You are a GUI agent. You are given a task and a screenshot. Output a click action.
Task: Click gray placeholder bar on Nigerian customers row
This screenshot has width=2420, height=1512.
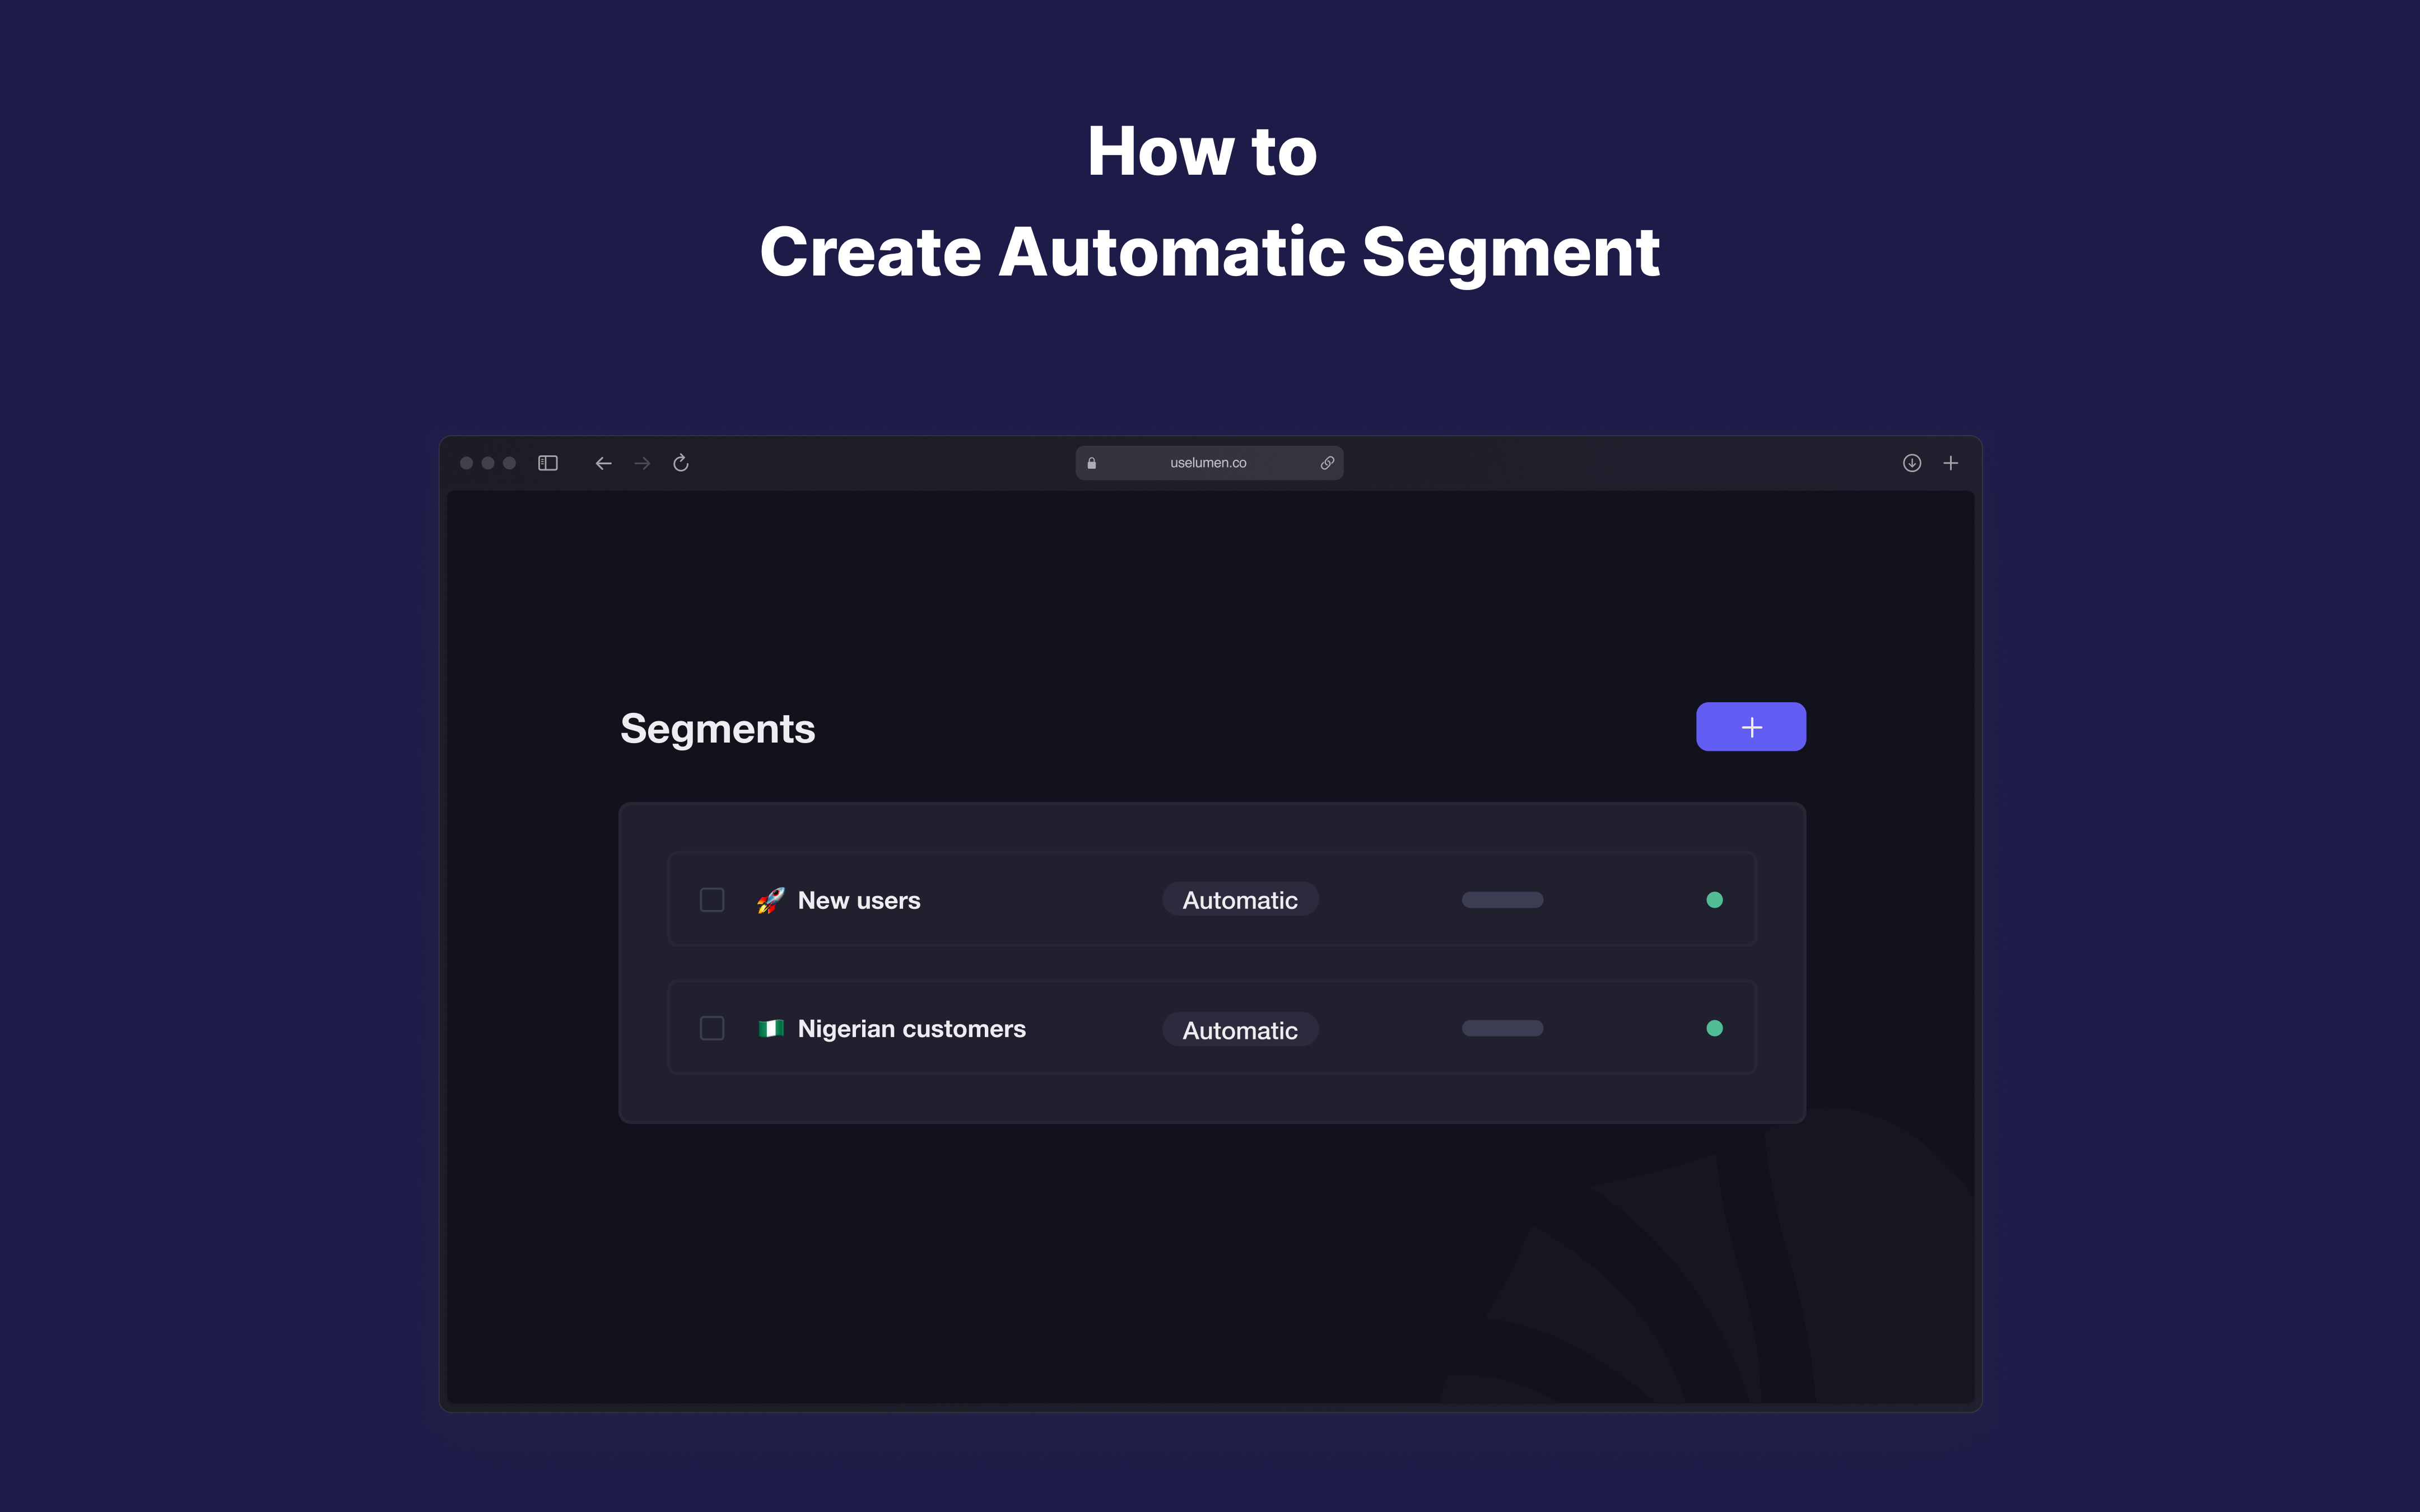pos(1502,1028)
